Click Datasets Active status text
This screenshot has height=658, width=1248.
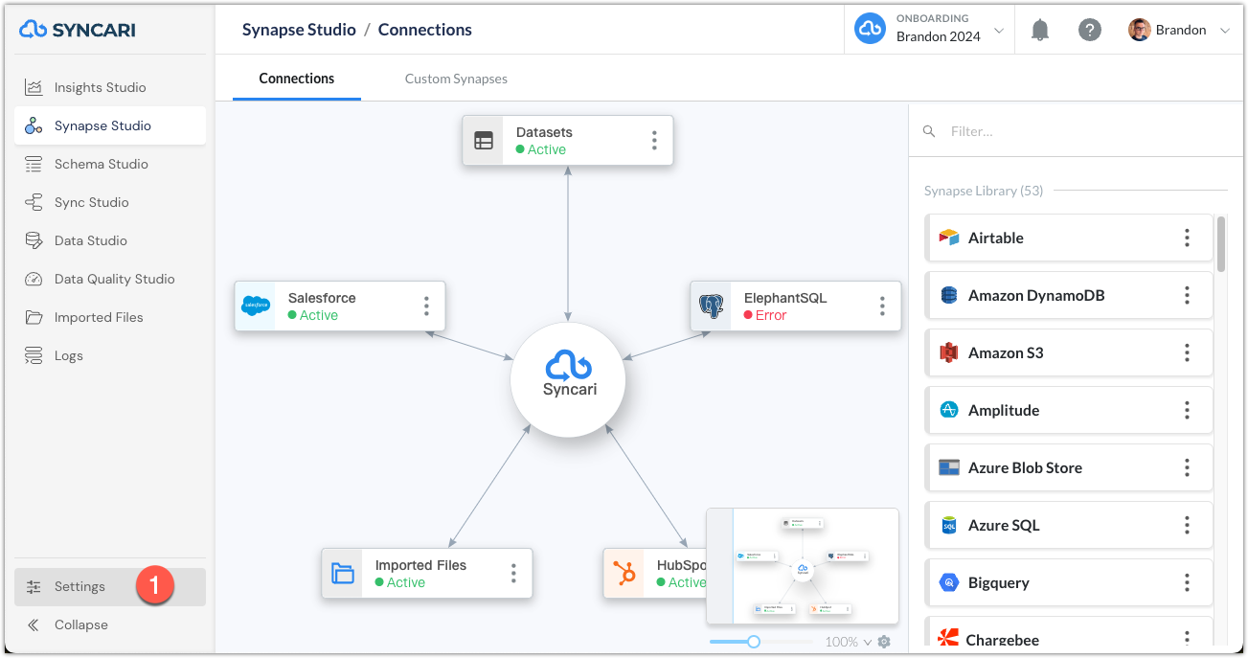547,149
